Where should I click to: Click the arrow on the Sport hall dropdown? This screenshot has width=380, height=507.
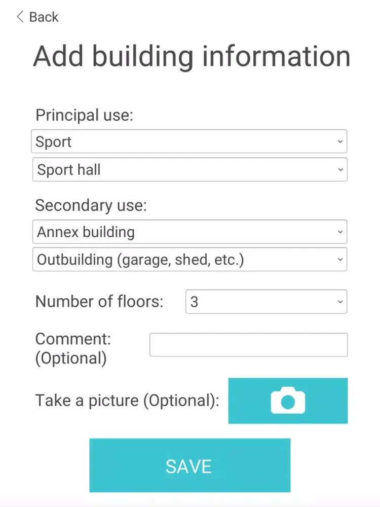(340, 169)
